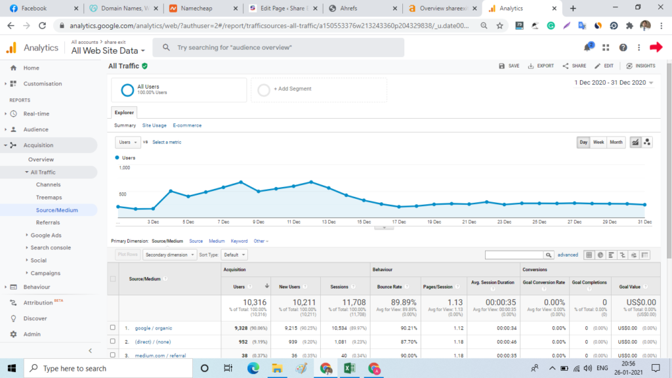Tick the checkbox for google / organic row
Viewport: 672px width, 378px height.
point(113,328)
